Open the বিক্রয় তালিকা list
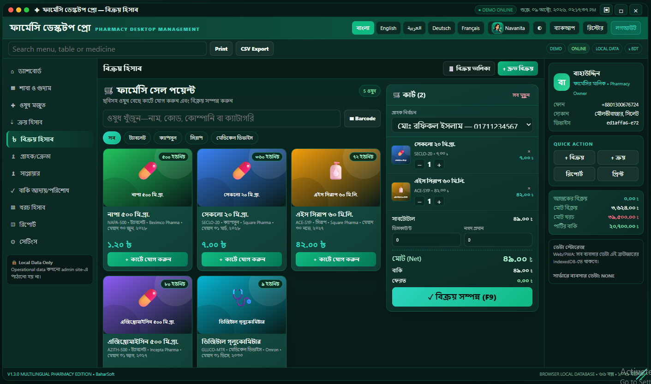 point(469,69)
